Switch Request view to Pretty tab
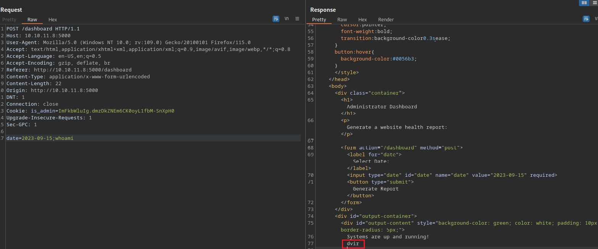The width and height of the screenshot is (598, 249). point(8,19)
